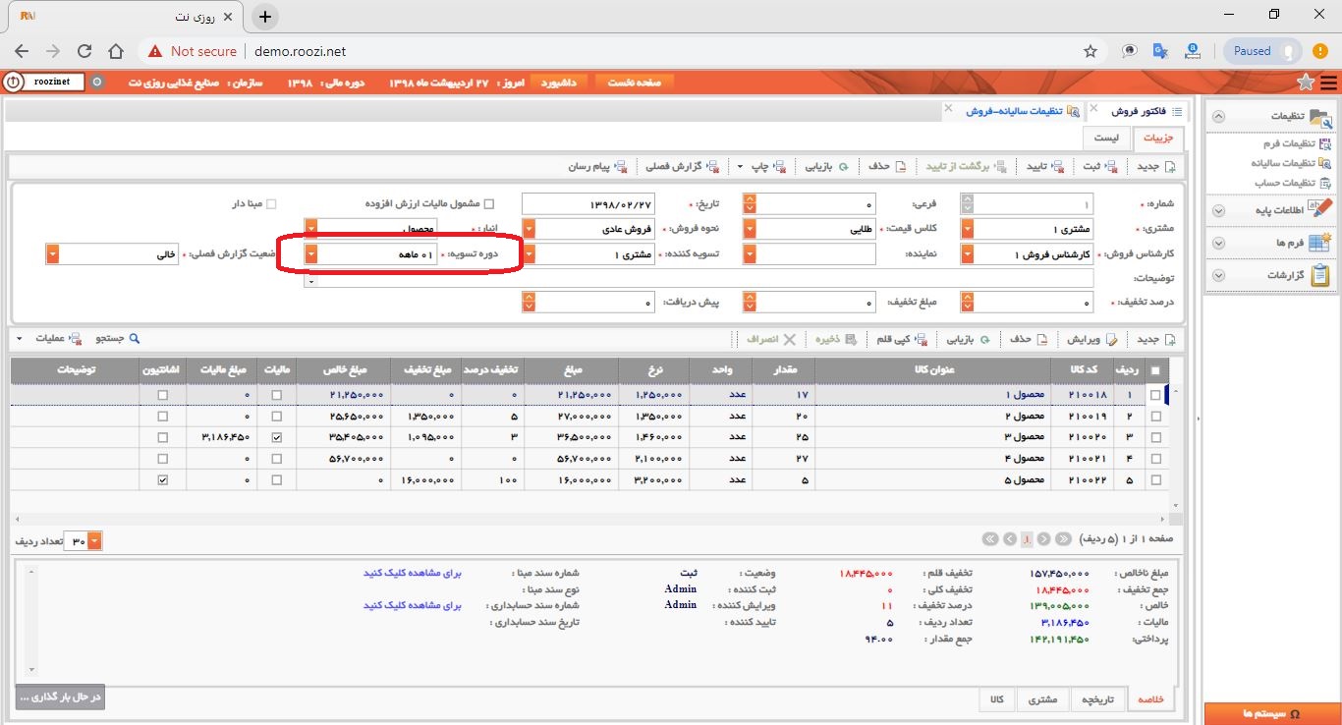Viewport: 1342px width, 725px height.
Task: View شماره سند مبنا via click link
Action: pos(413,572)
